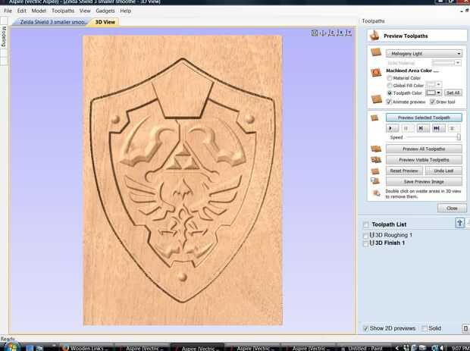470x351 pixels.
Task: Open the Toolpaths menu
Action: 63,11
